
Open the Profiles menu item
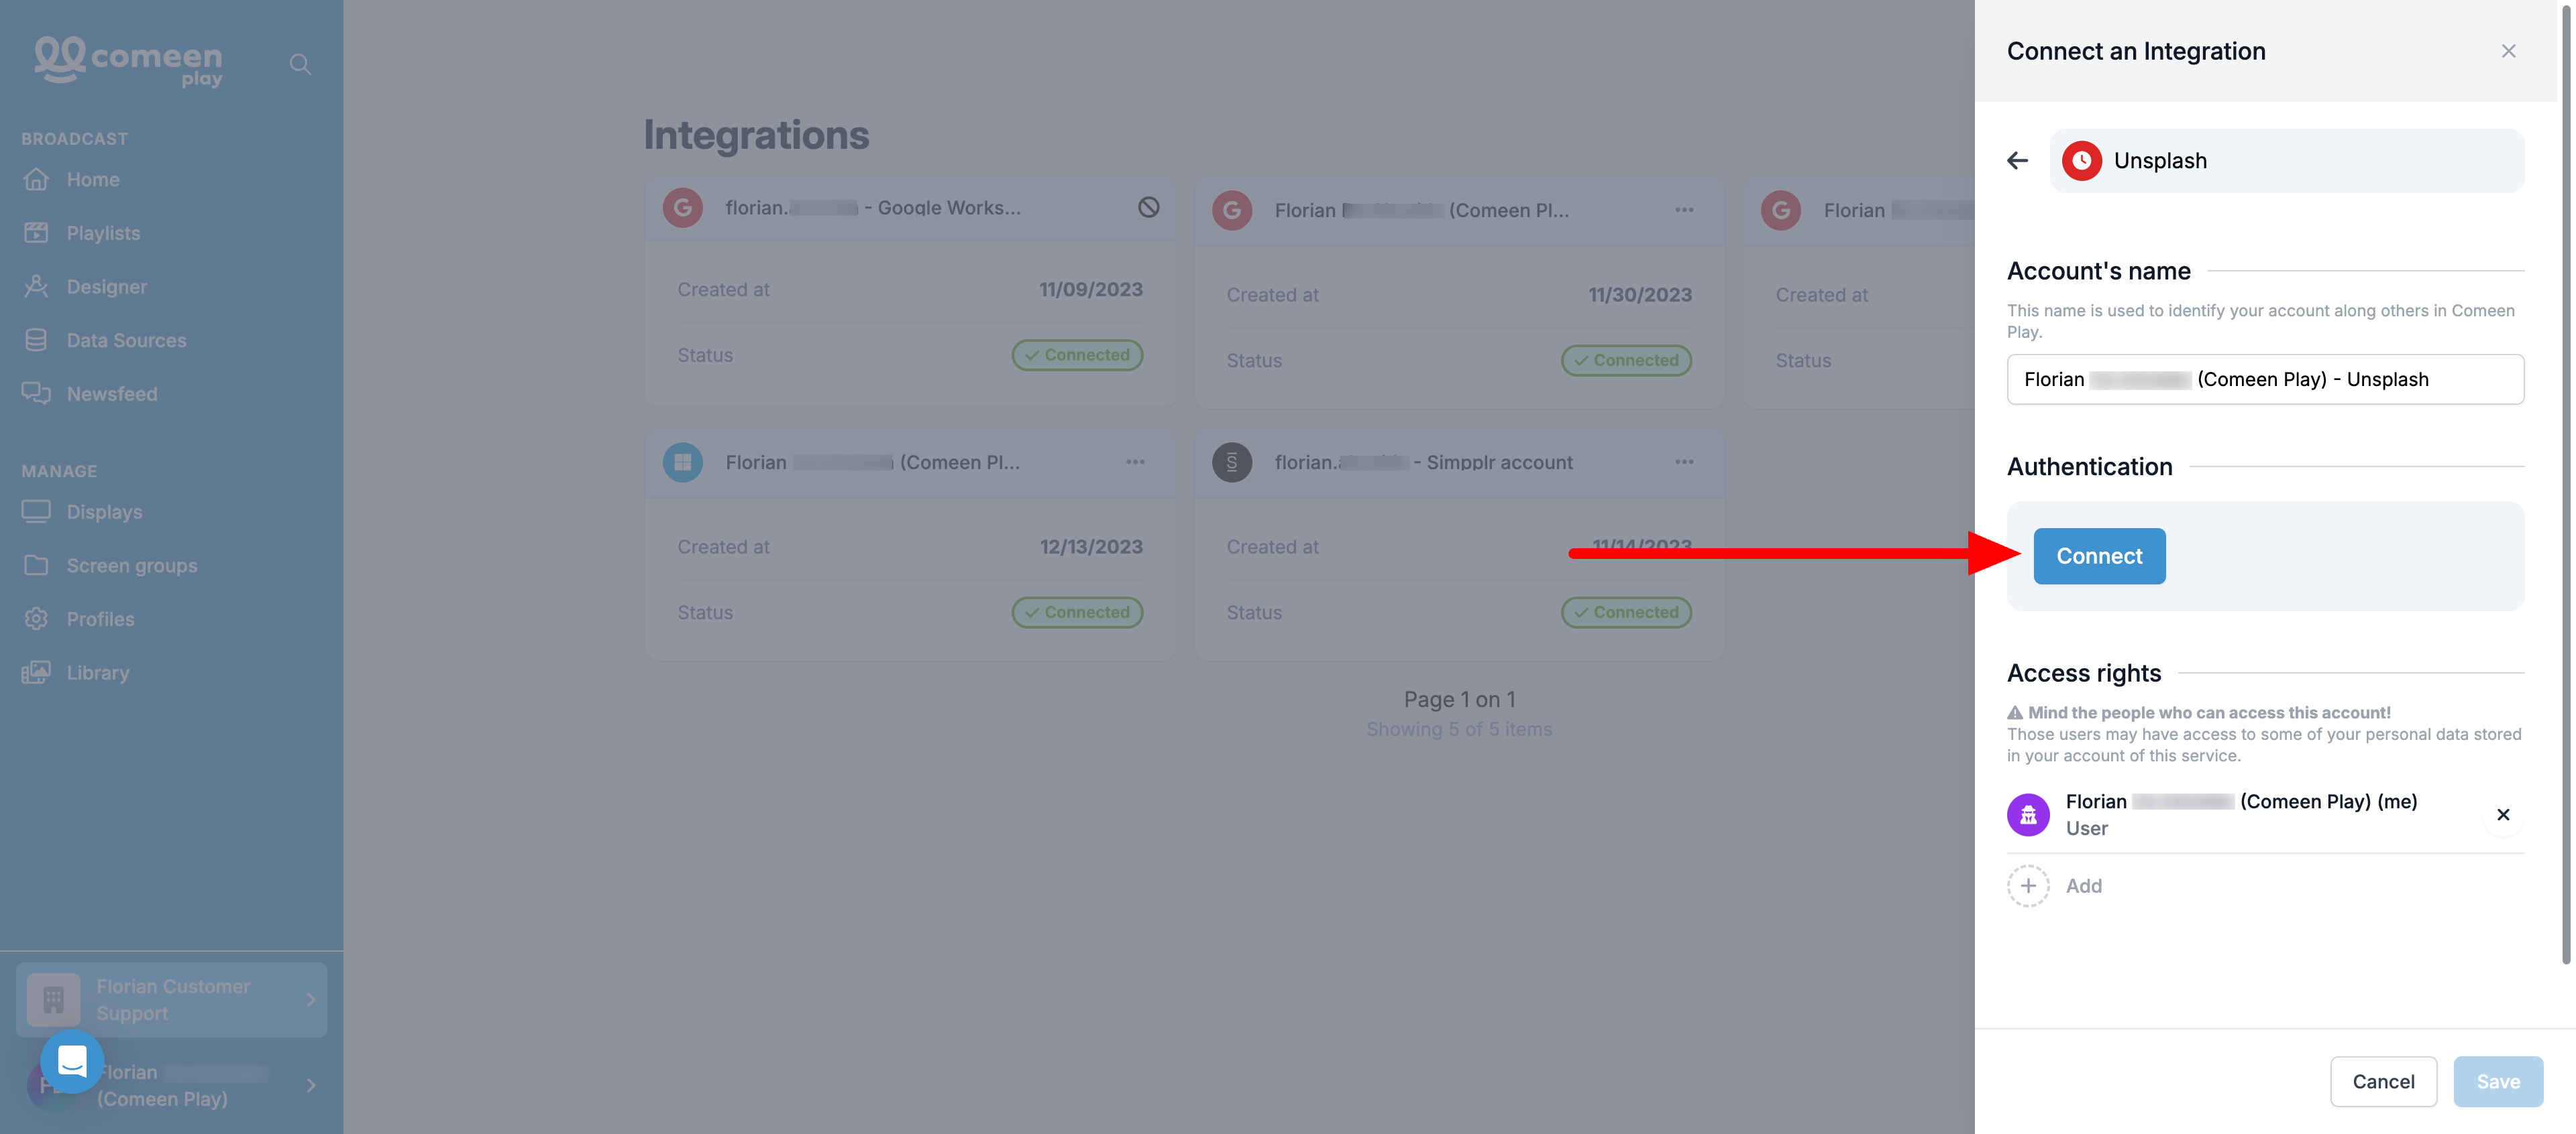[x=101, y=619]
